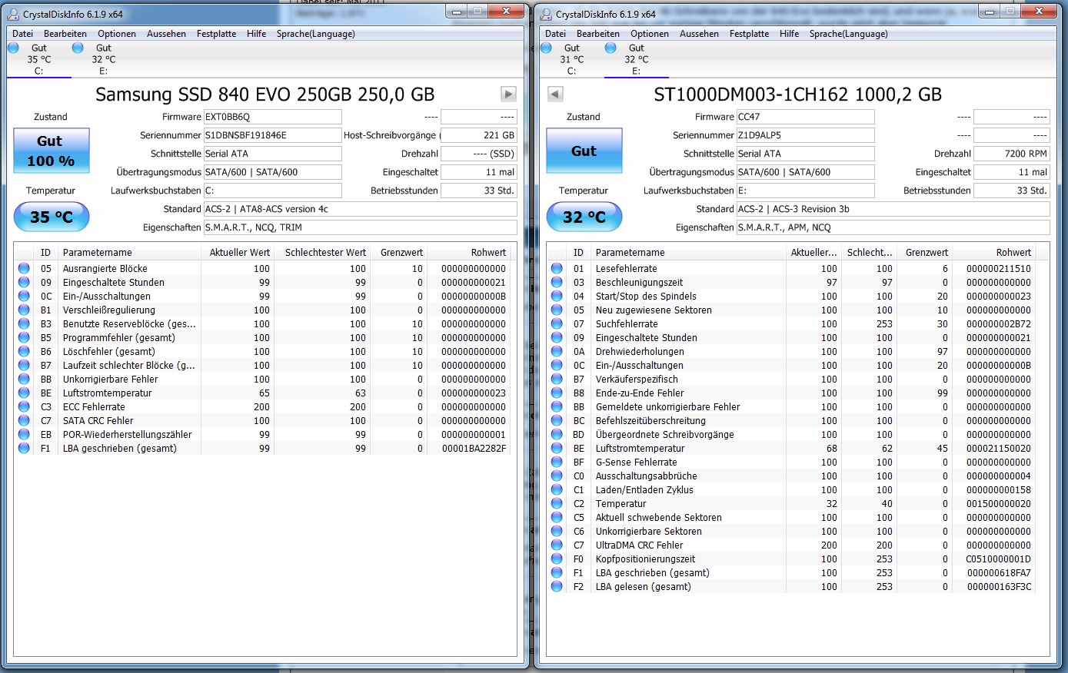Viewport: 1068px width, 673px height.
Task: Open Festplatte menu in left window
Action: pyautogui.click(x=217, y=34)
